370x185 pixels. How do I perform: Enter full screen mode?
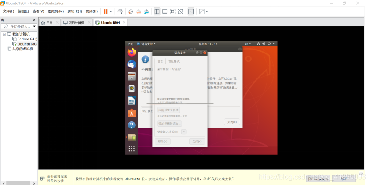(173, 11)
